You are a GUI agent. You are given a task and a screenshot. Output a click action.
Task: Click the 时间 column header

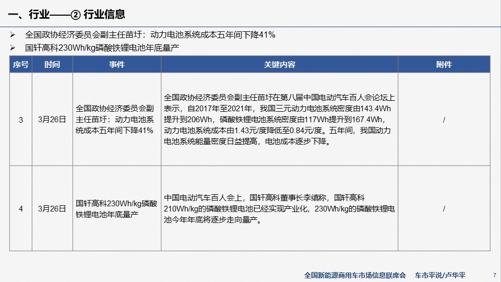52,65
